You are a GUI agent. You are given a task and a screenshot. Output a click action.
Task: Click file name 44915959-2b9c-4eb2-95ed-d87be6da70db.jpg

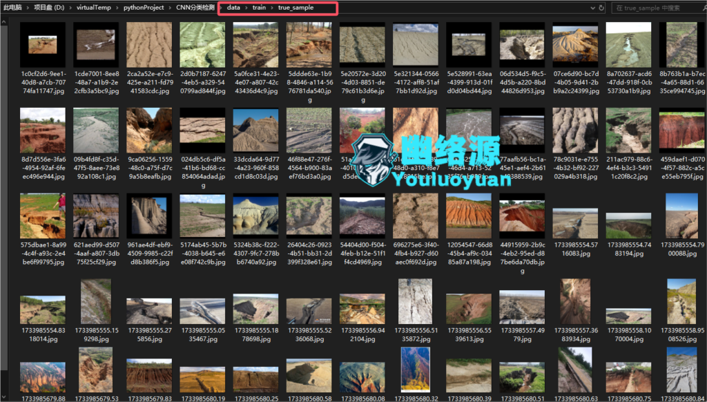(522, 258)
